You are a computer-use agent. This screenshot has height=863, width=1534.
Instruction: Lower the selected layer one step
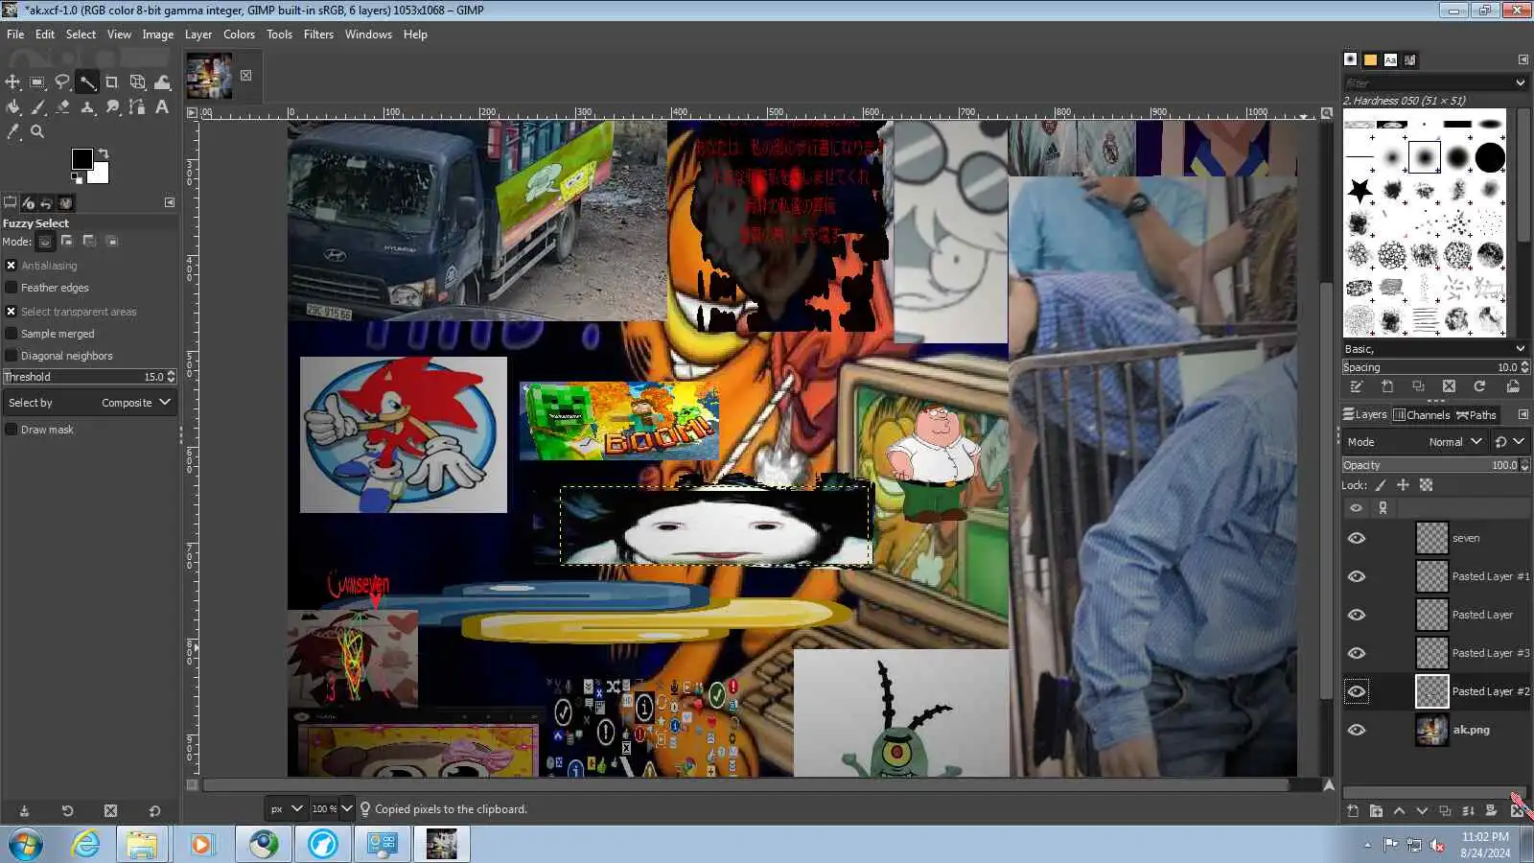click(x=1422, y=811)
